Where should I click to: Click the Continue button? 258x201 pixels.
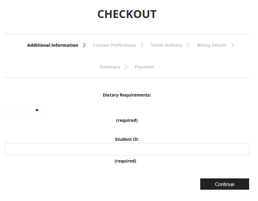225,184
